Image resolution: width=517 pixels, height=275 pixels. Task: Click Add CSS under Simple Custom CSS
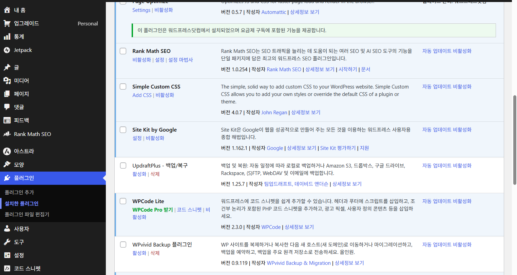[142, 95]
